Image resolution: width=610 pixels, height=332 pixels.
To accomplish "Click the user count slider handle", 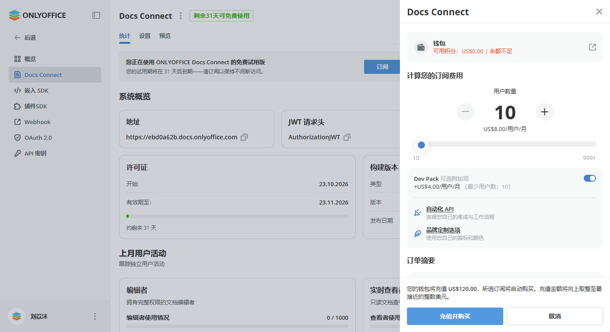I will click(421, 145).
